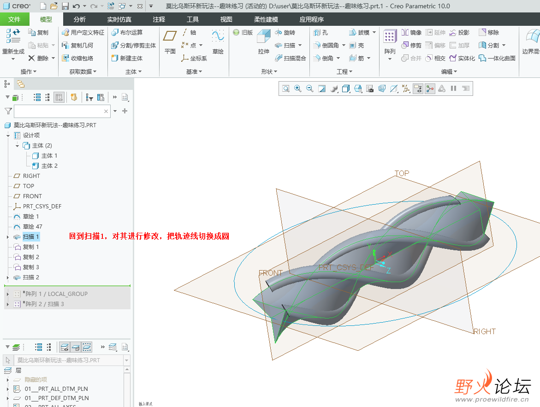Screen dimensions: 540x407
Task: Click the Regenerate (重新生成) icon
Action: (13, 36)
